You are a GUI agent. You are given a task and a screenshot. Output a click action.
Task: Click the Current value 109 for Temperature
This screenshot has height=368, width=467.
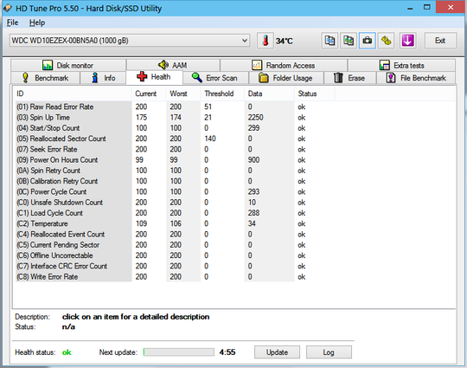141,223
